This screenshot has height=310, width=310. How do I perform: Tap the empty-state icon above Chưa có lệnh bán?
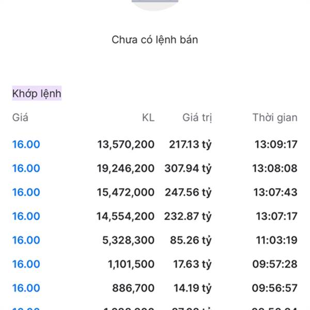(x=155, y=4)
